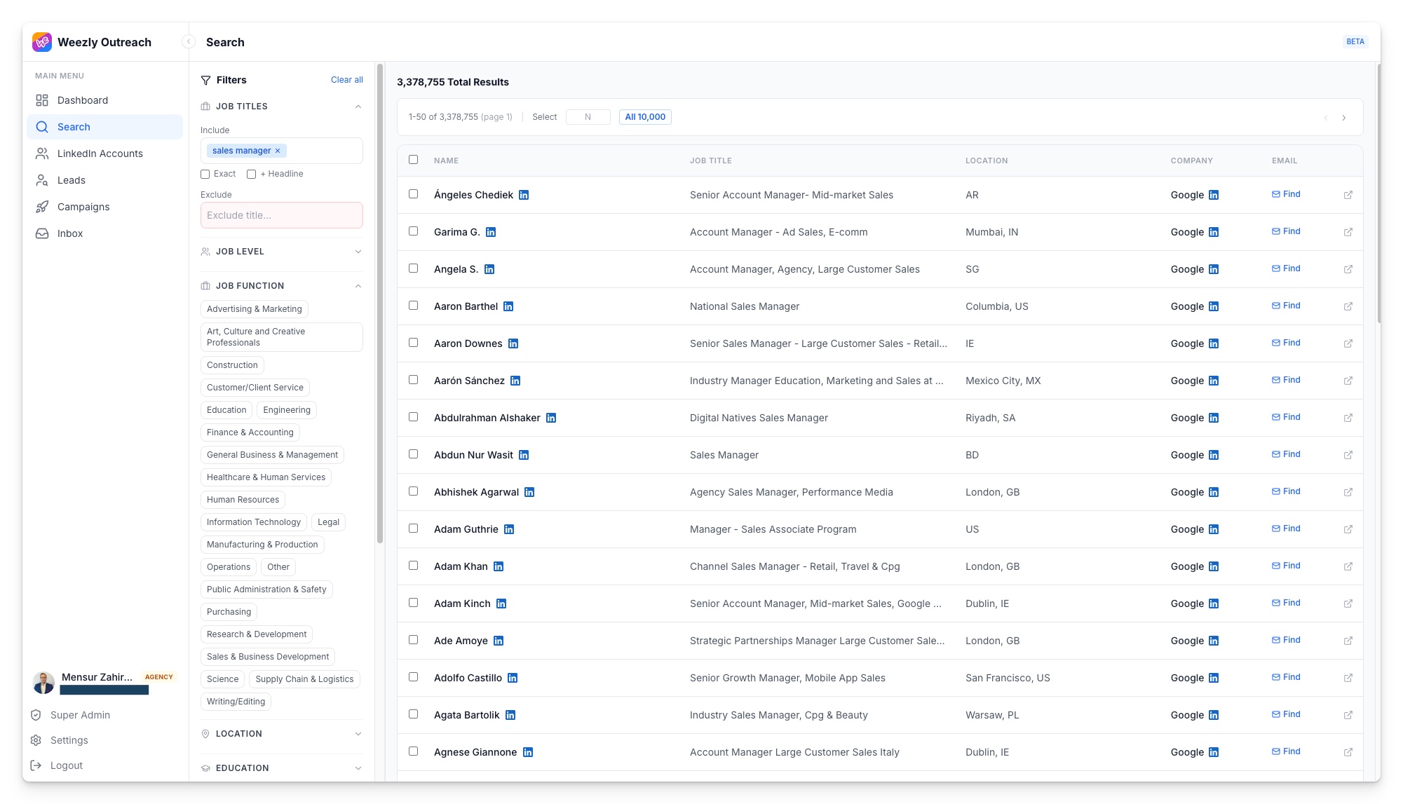This screenshot has width=1403, height=804.
Task: Open external link icon for Agnese Giannone
Action: [1348, 752]
